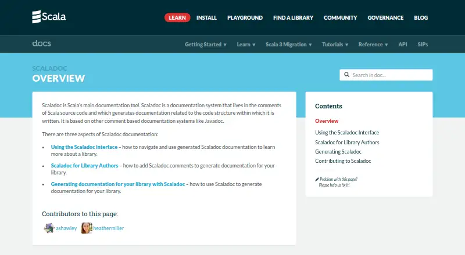Select FIND A LIBRARY in the top nav
The width and height of the screenshot is (465, 255).
click(293, 18)
